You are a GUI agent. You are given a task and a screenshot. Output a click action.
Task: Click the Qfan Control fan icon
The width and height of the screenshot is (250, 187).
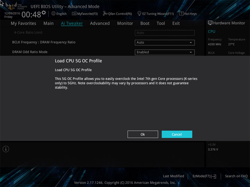pyautogui.click(x=105, y=14)
